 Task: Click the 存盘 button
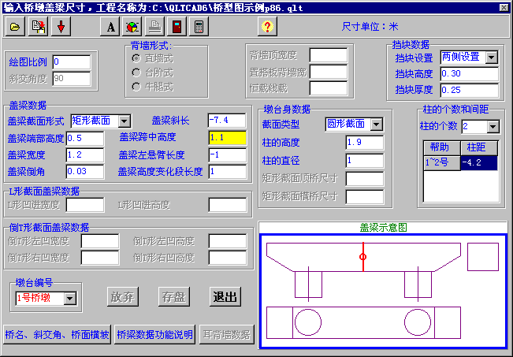173,297
